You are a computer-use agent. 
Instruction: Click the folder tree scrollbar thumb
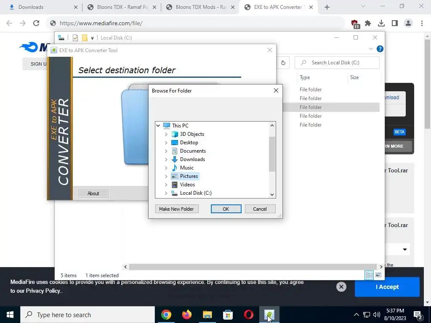[272, 154]
